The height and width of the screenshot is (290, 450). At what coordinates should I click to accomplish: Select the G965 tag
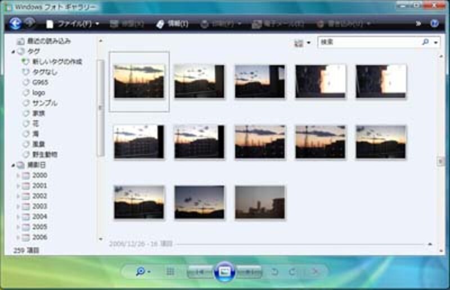pyautogui.click(x=35, y=82)
